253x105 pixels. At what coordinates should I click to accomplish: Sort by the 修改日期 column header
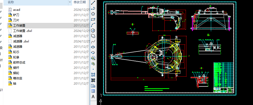80,2
